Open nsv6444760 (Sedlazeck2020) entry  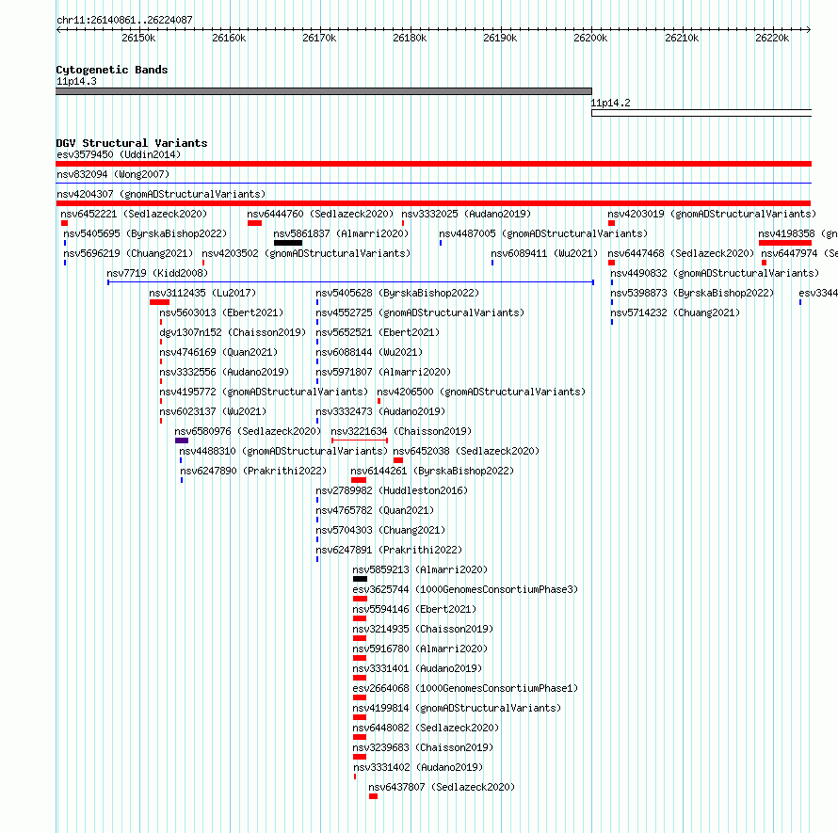pos(320,214)
